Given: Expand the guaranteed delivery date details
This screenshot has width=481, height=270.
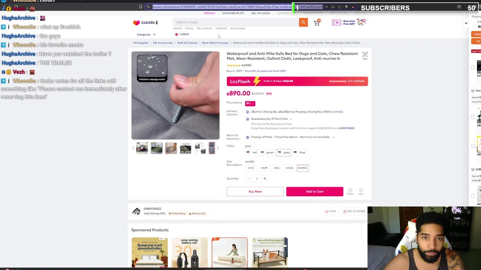Looking at the screenshot, I should tap(290, 119).
